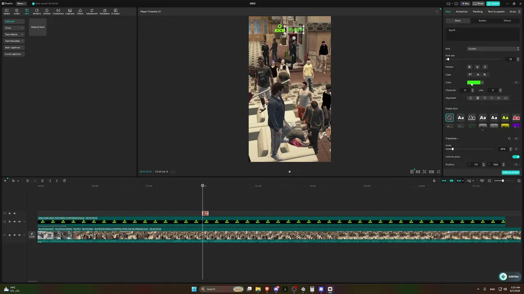The image size is (524, 294).
Task: Set text case to uppercase TT
Action: pos(470,75)
